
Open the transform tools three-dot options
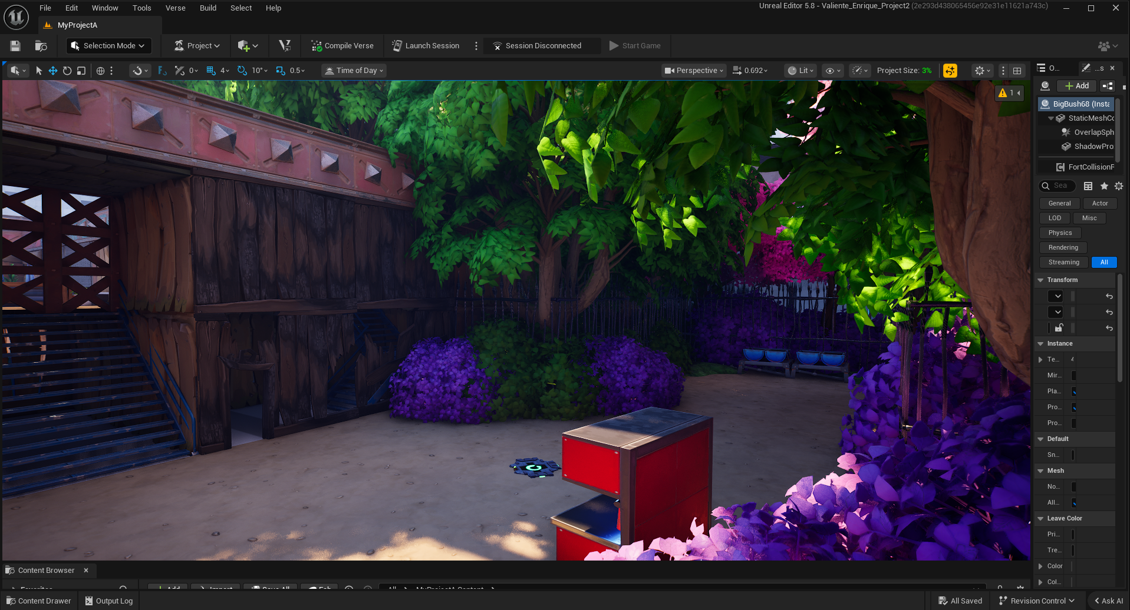point(111,71)
